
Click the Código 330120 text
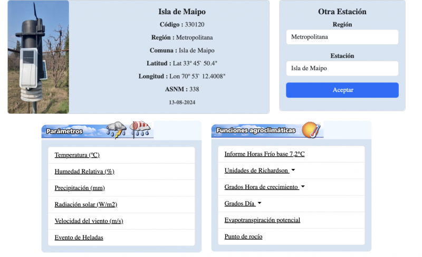pyautogui.click(x=182, y=24)
